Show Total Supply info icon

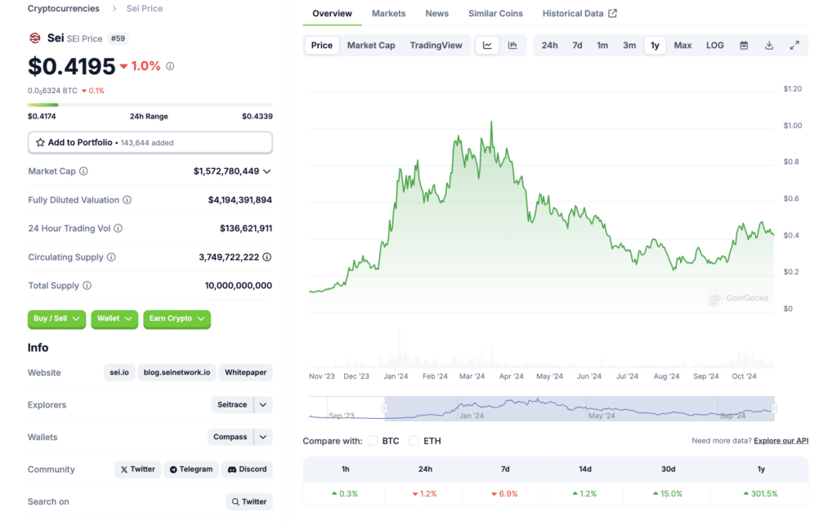[x=87, y=286]
